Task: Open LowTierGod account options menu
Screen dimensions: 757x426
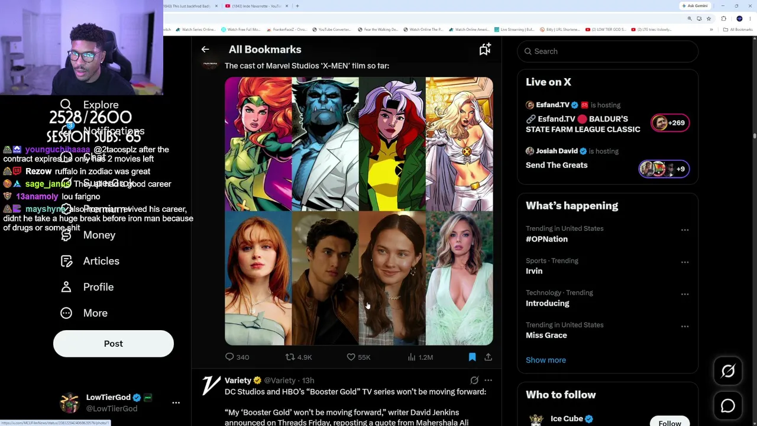Action: tap(176, 402)
